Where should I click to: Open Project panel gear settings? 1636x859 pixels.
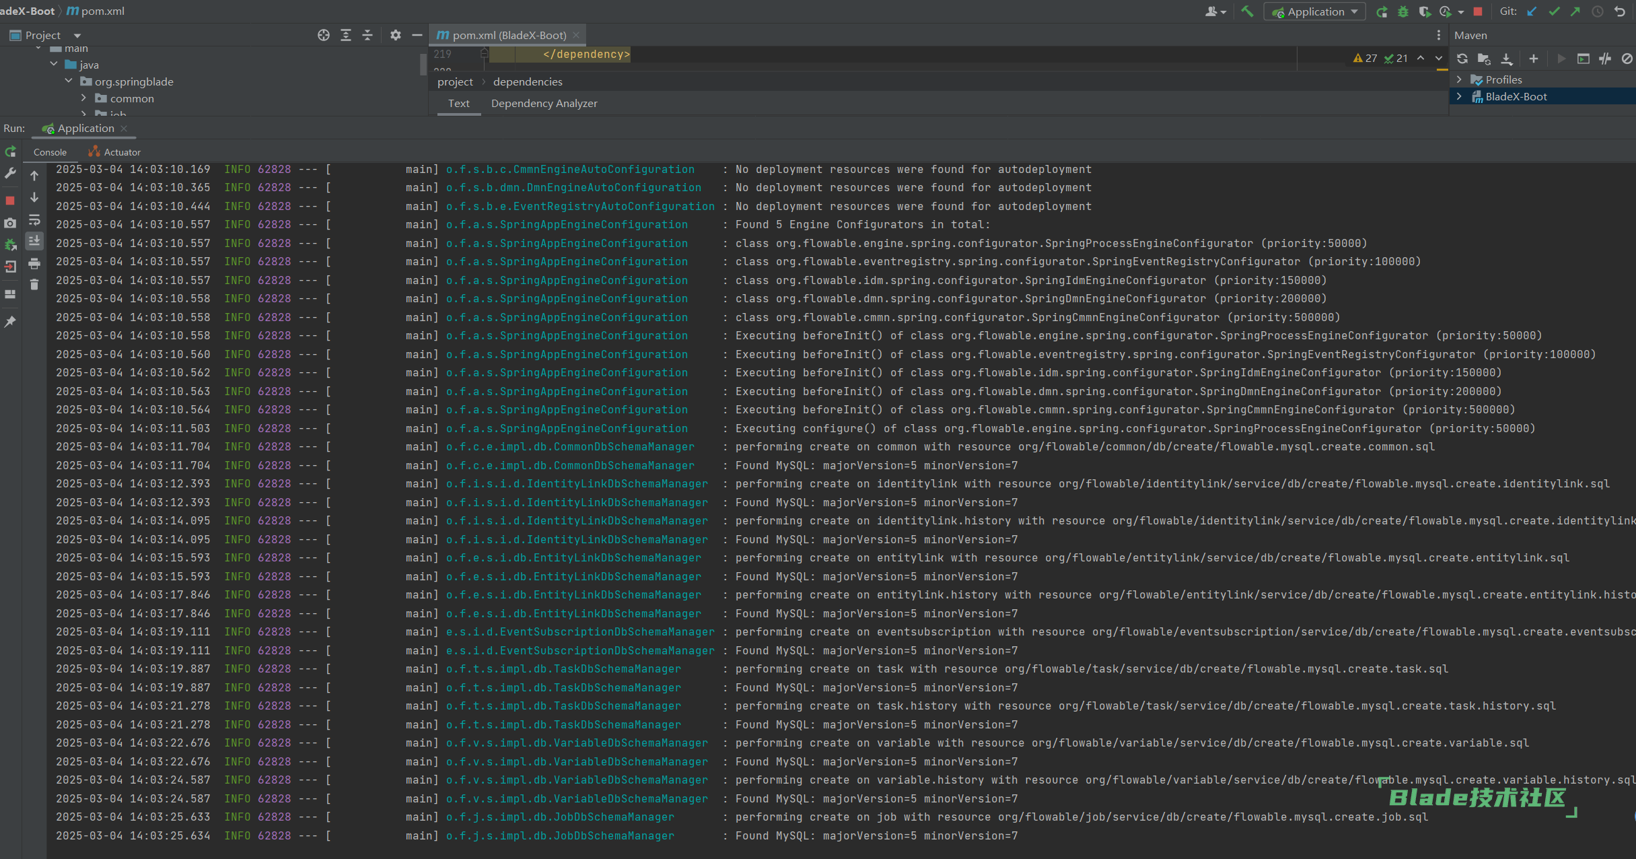click(396, 35)
